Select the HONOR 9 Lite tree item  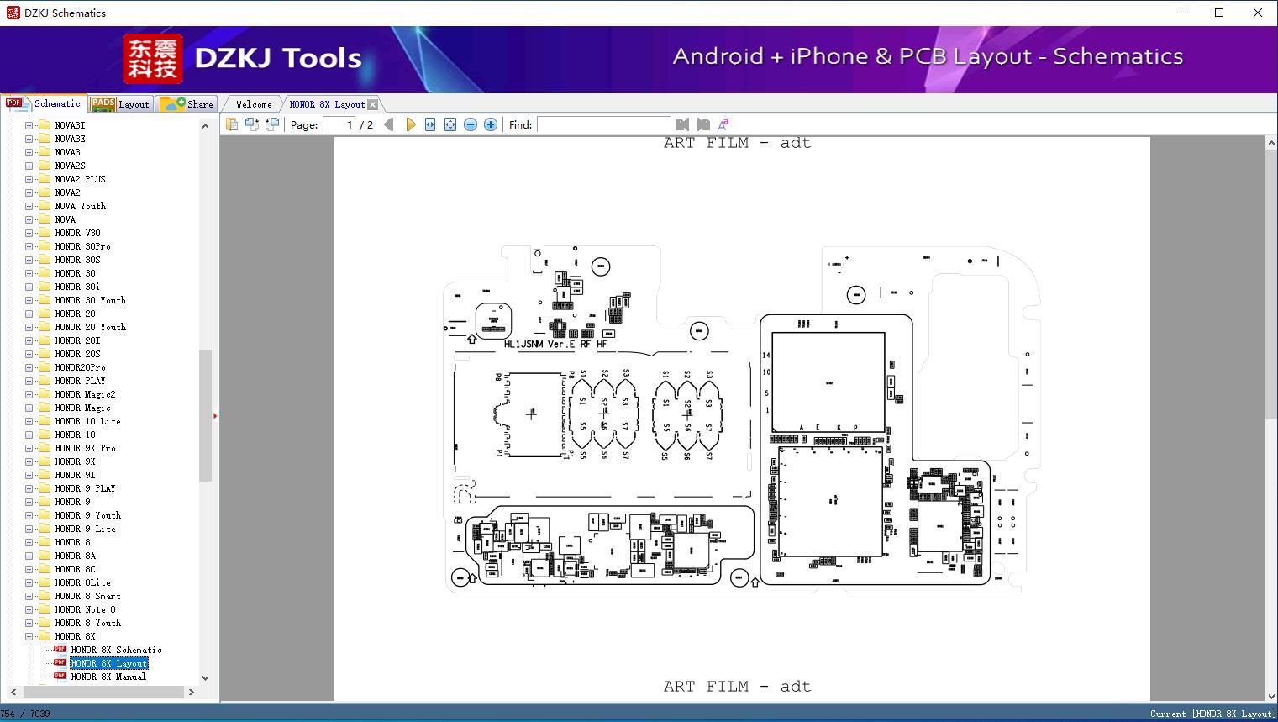coord(86,529)
